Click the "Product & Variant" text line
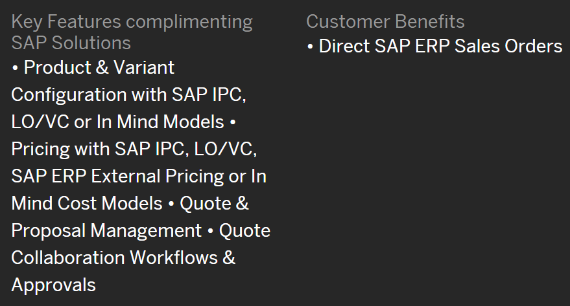The height and width of the screenshot is (306, 570). tap(99, 67)
